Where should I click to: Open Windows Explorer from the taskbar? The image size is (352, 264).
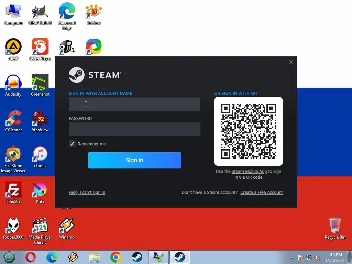click(95, 257)
